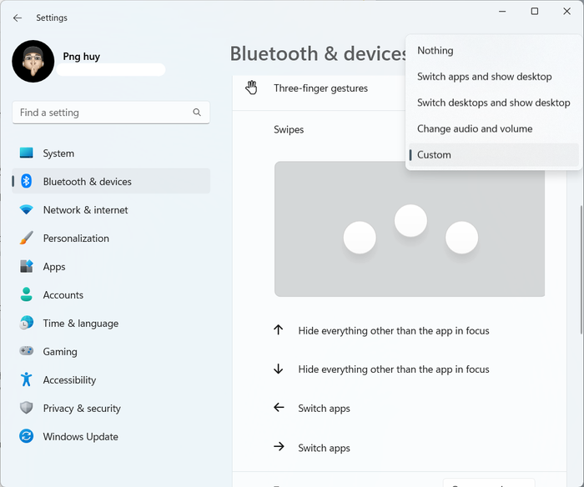Open Gaming label in sidebar
The image size is (584, 487).
pyautogui.click(x=60, y=351)
